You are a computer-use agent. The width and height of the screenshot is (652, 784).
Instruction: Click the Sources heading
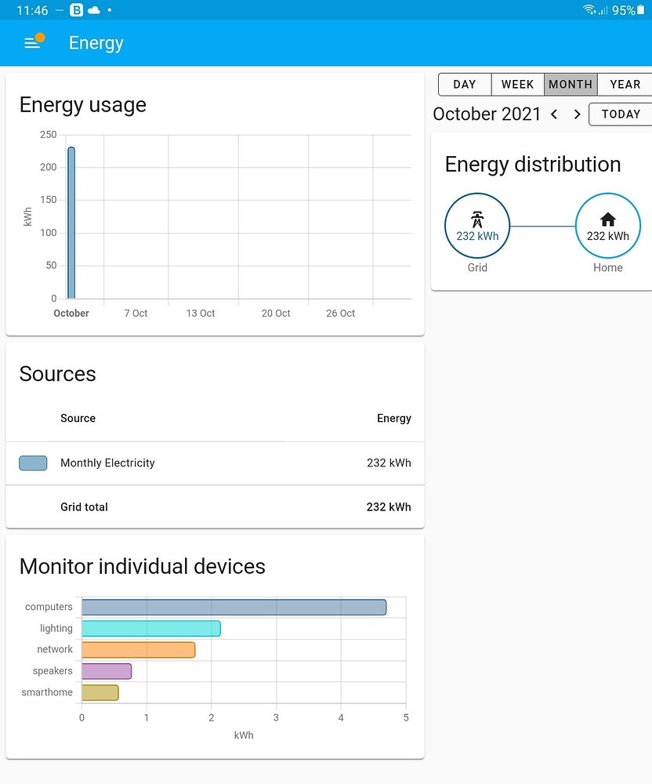(57, 374)
